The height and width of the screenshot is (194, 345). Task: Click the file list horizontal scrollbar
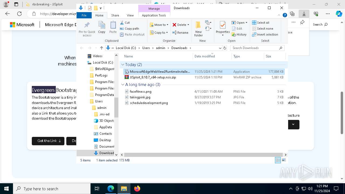click(203, 155)
